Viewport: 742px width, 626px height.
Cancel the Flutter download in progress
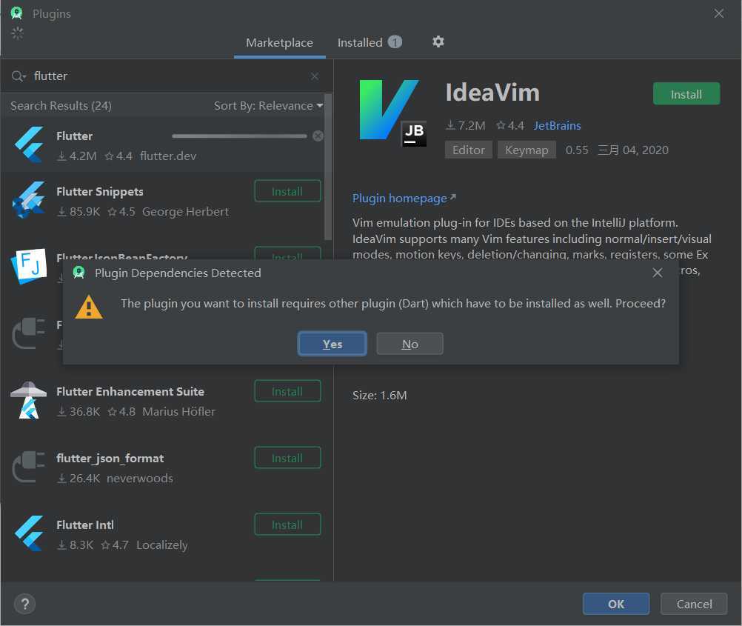click(x=318, y=136)
